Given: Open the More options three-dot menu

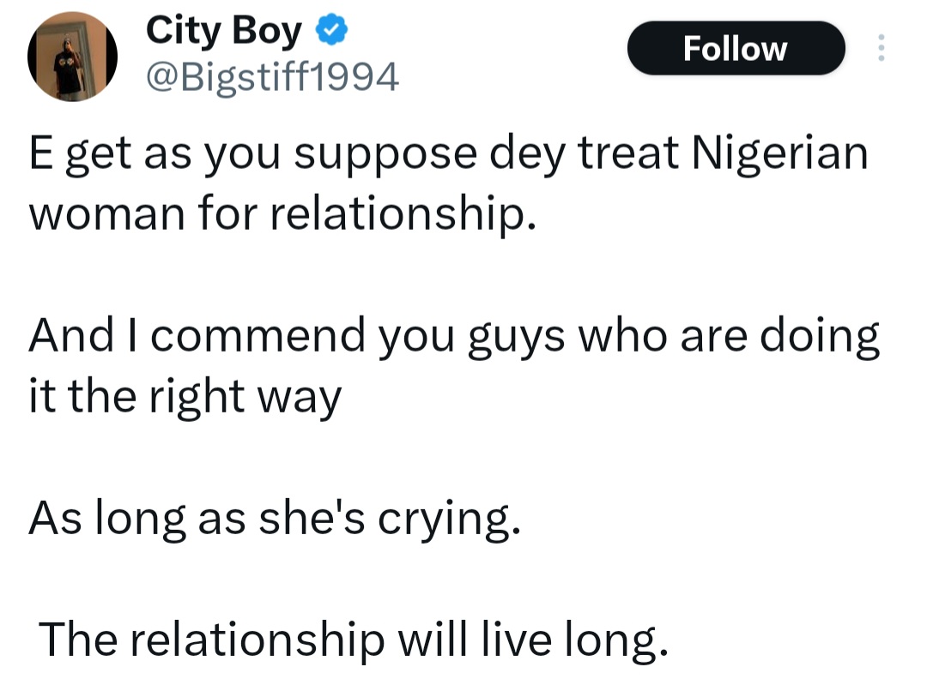Looking at the screenshot, I should click(x=880, y=48).
